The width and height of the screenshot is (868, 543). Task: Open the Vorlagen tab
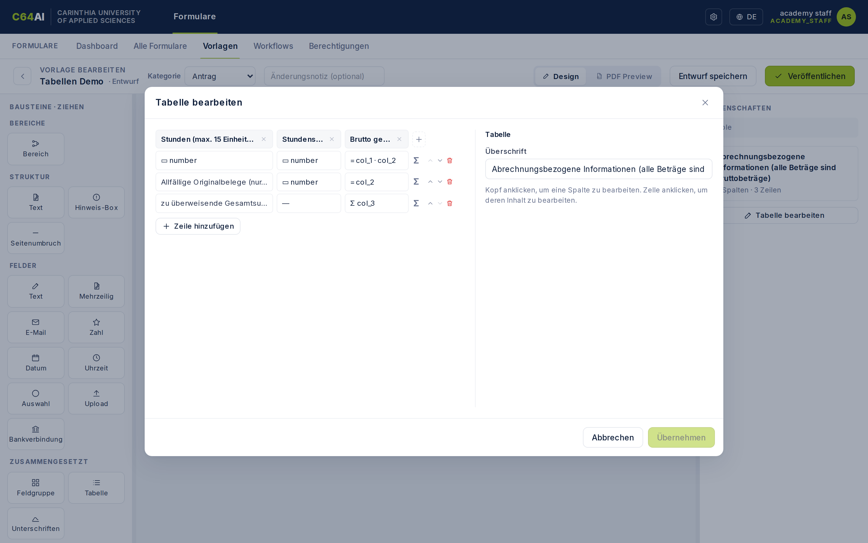[x=220, y=46]
